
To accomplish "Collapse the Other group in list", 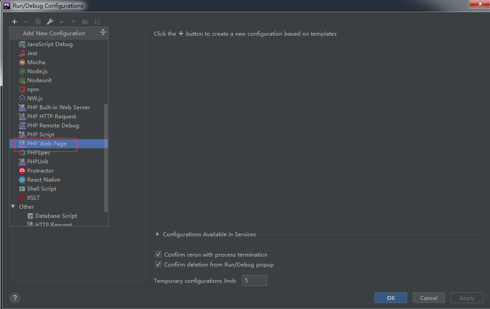I will [x=13, y=206].
